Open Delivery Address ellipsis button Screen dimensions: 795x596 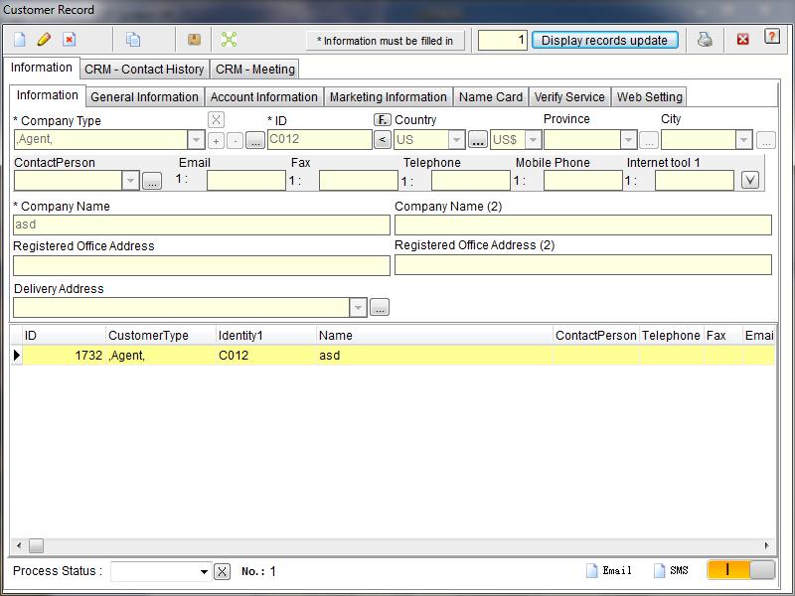tap(380, 307)
